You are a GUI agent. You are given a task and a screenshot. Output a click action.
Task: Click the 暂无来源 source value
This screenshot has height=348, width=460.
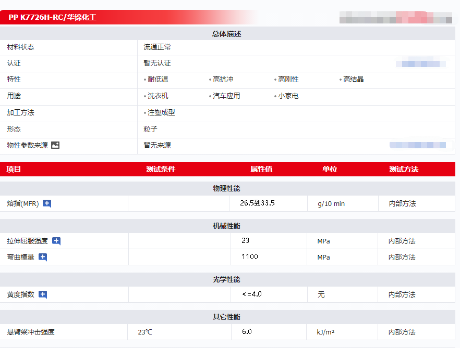158,145
